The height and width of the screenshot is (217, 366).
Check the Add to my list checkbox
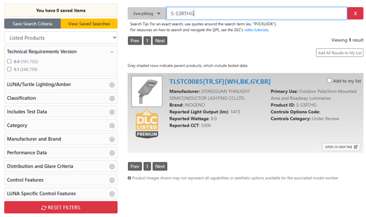tap(330, 80)
